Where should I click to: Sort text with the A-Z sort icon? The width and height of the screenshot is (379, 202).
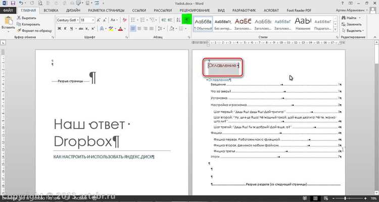[x=178, y=20]
